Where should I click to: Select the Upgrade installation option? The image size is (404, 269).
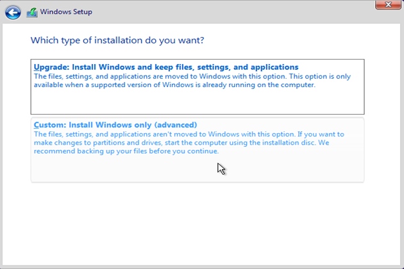pyautogui.click(x=197, y=86)
